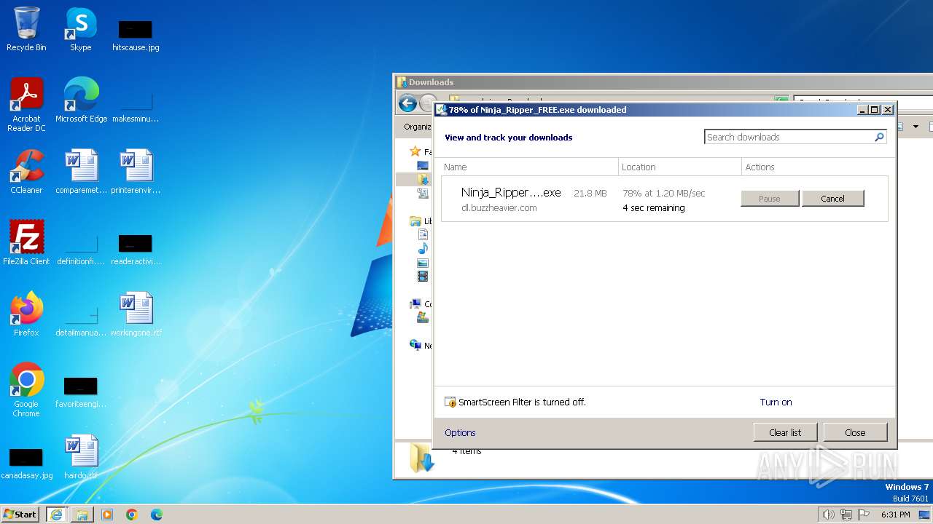The image size is (933, 524).
Task: Open the Skype desktop shortcut
Action: pyautogui.click(x=80, y=29)
